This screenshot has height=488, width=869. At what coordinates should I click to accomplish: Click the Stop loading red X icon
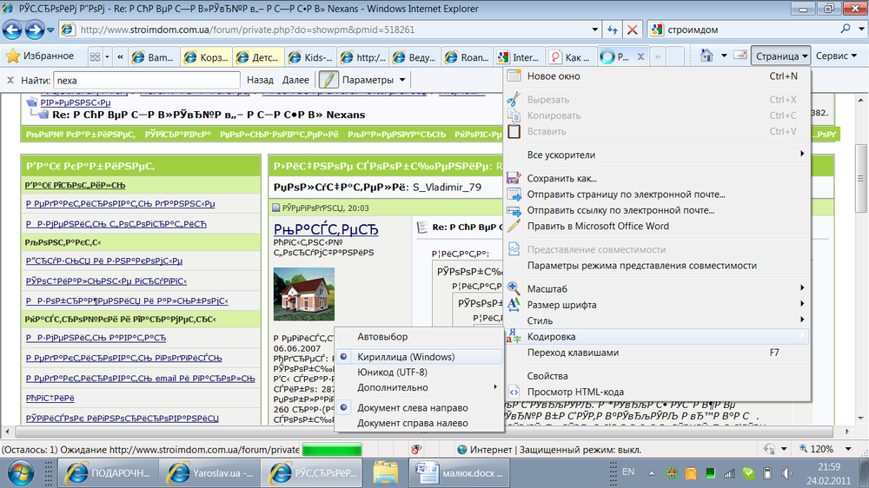tap(633, 30)
